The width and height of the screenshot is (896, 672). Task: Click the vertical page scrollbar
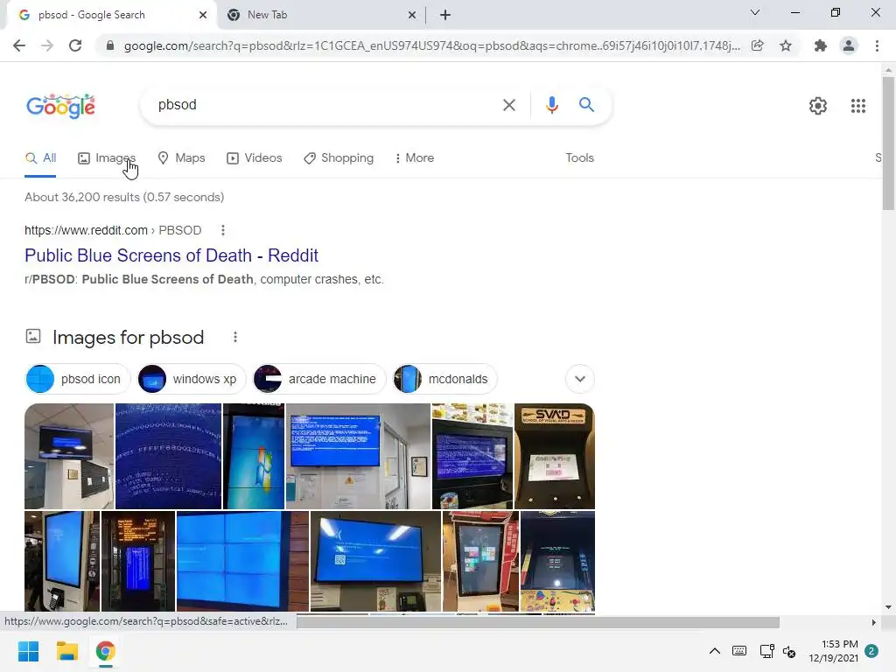coord(888,143)
